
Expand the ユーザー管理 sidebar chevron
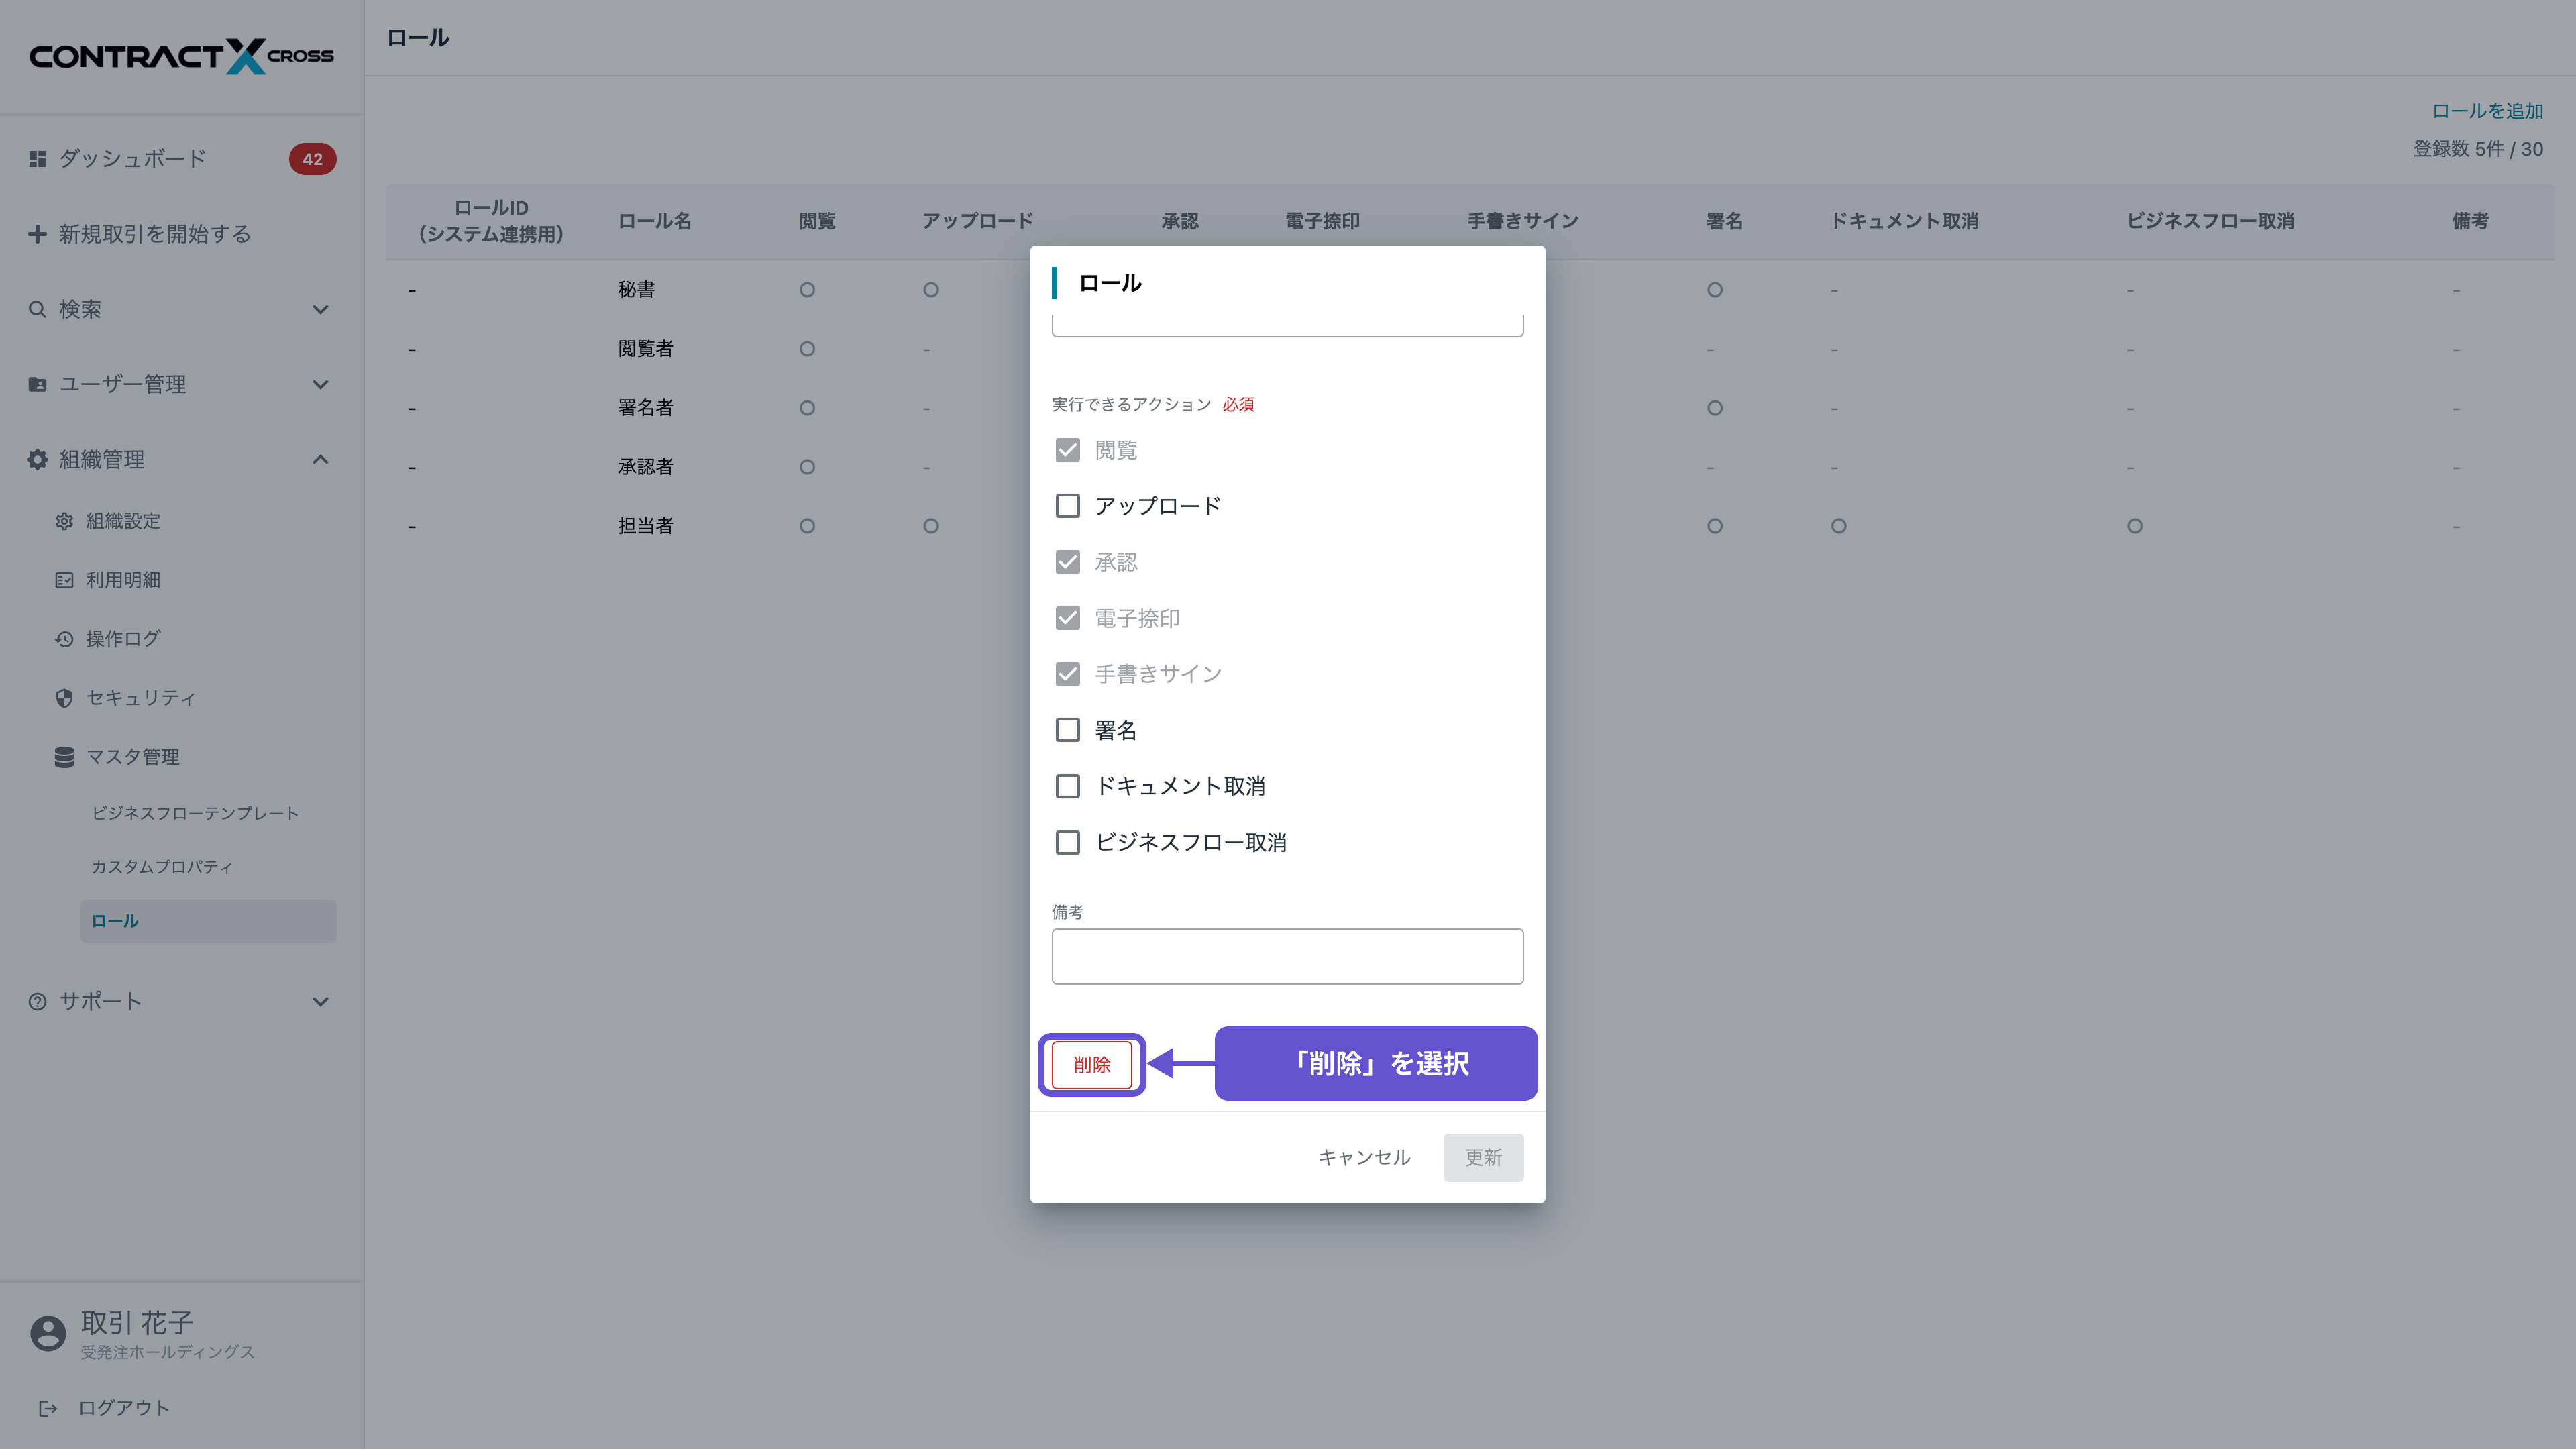(x=320, y=384)
